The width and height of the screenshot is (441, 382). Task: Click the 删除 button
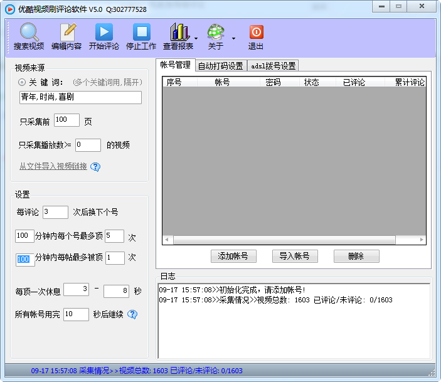point(356,256)
